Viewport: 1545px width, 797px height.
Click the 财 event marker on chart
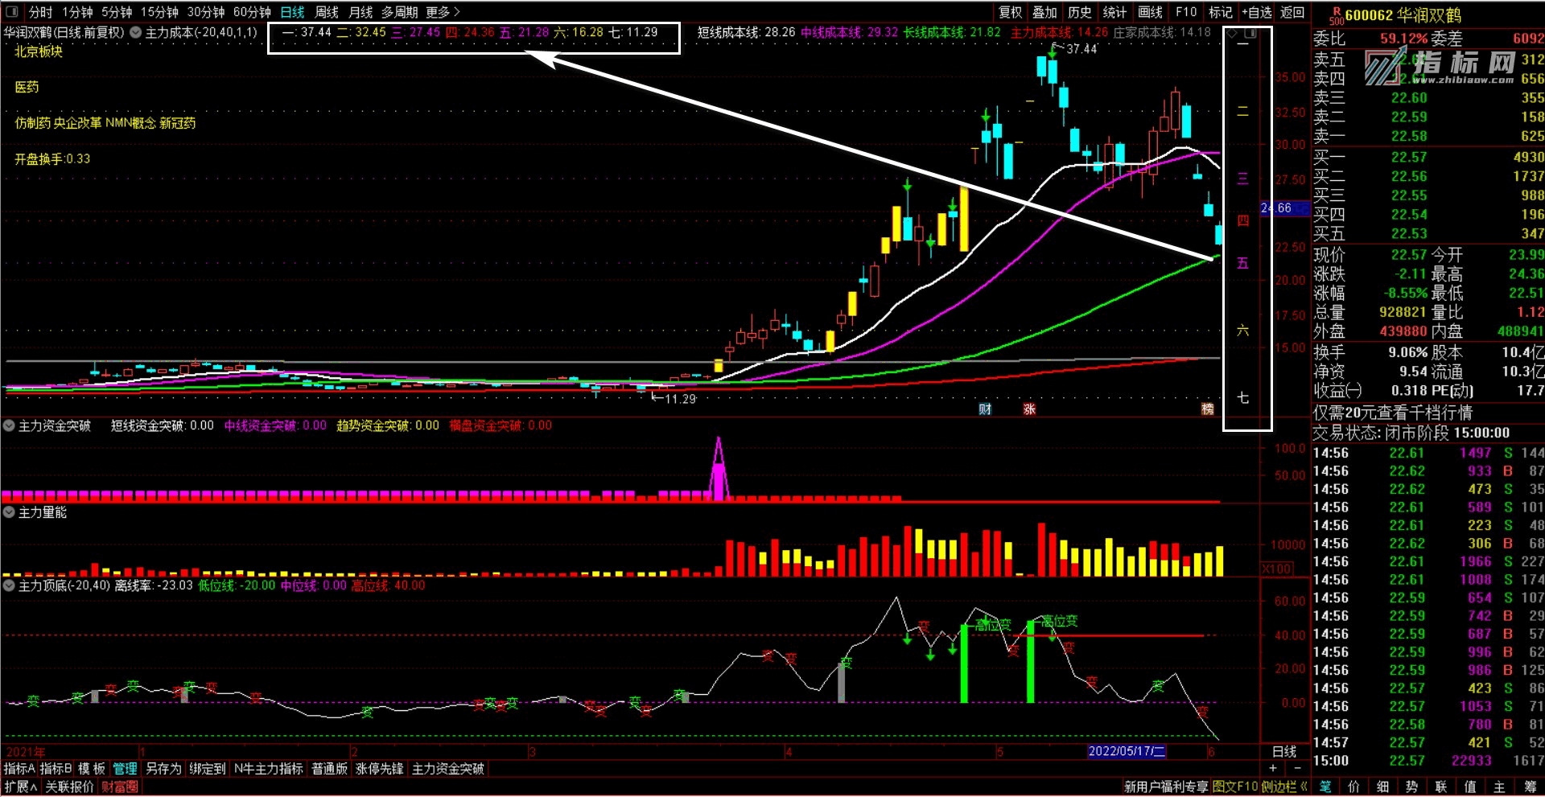pyautogui.click(x=985, y=409)
